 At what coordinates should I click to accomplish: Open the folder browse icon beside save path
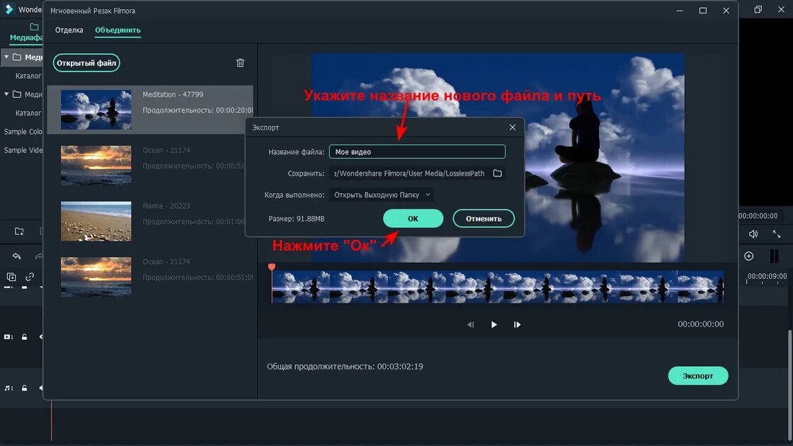click(x=498, y=173)
